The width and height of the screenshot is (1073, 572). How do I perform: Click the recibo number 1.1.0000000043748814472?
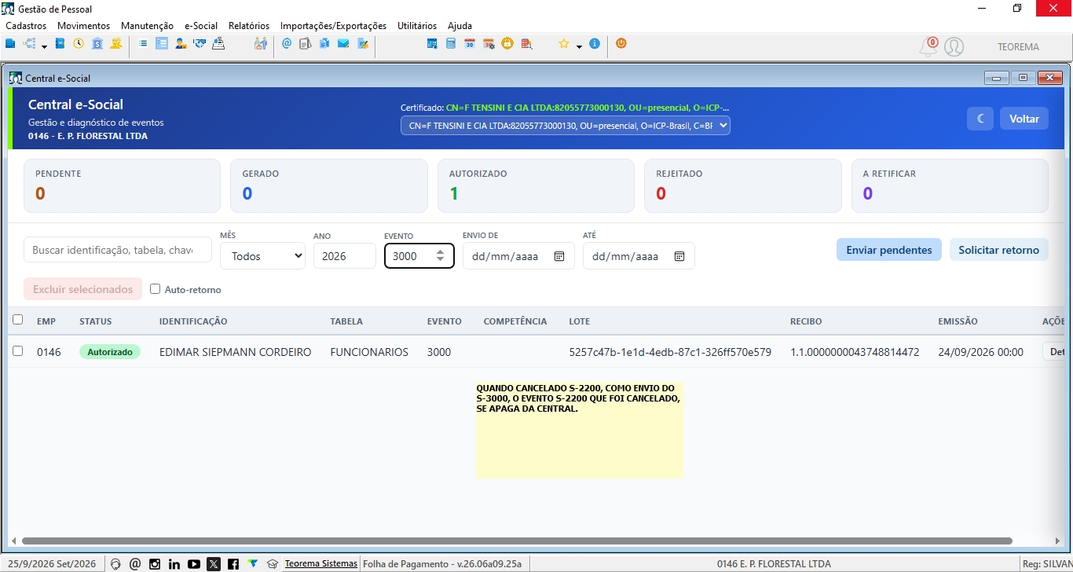pyautogui.click(x=855, y=352)
